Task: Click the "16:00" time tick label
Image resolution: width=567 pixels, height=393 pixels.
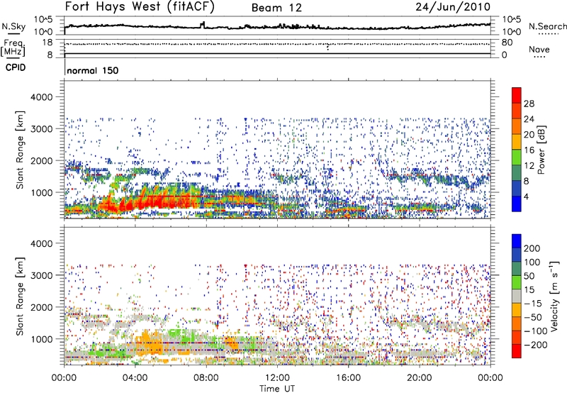Action: pyautogui.click(x=348, y=378)
